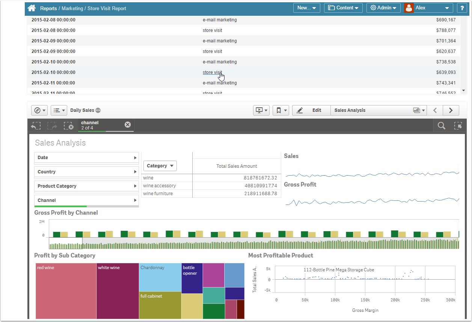Click the hovered store visit link
This screenshot has height=322, width=472.
point(212,72)
